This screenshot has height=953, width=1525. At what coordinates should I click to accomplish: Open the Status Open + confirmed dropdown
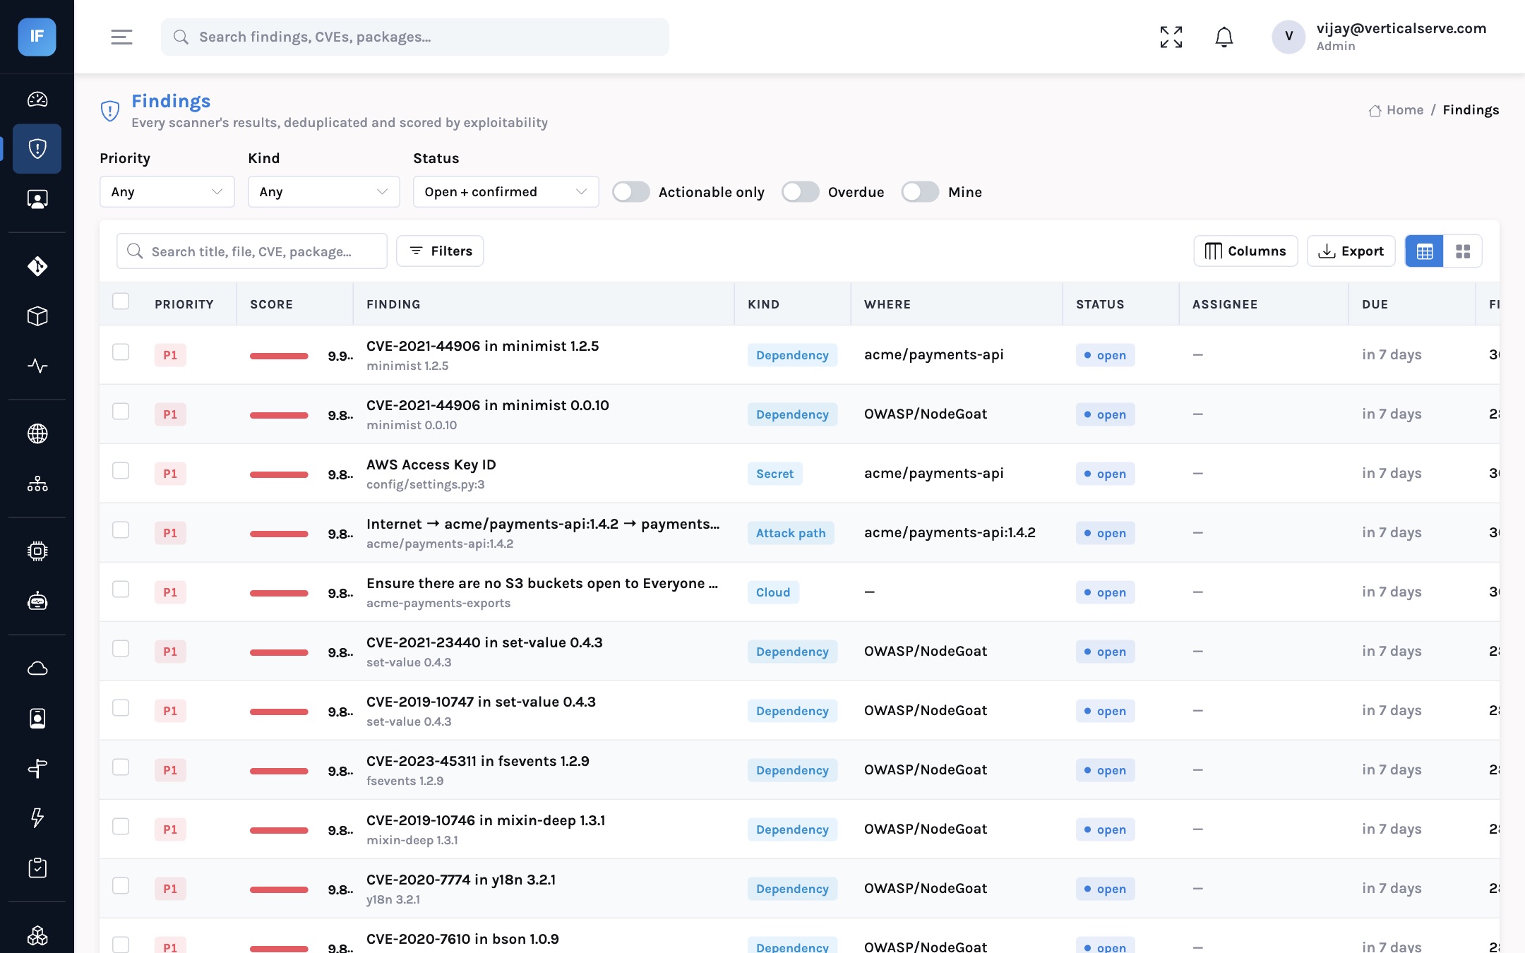[506, 192]
